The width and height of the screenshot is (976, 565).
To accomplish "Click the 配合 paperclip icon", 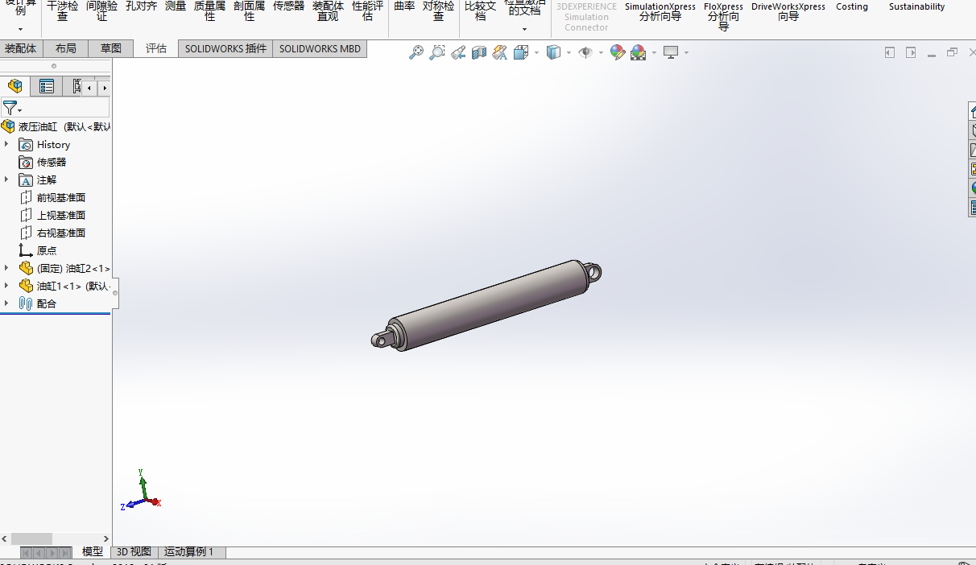I will click(x=26, y=303).
